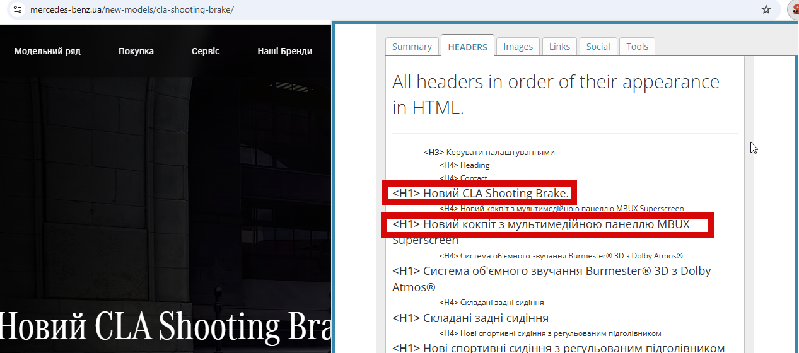
Task: Open the Tools tab
Action: click(x=637, y=47)
